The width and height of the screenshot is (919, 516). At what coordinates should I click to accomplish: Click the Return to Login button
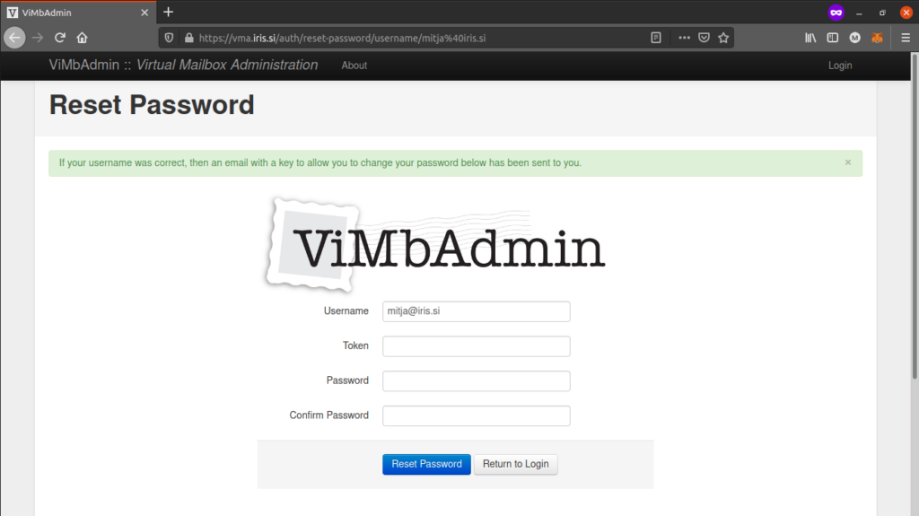pyautogui.click(x=515, y=464)
